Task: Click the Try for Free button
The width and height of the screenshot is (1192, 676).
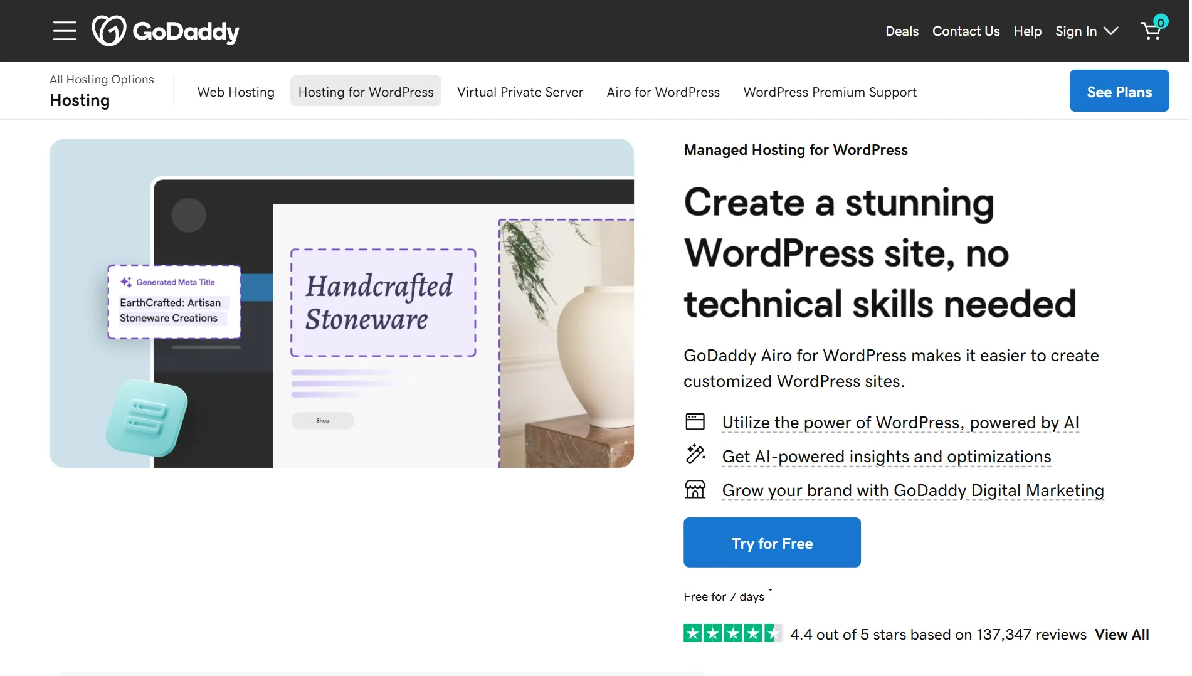Action: (771, 542)
